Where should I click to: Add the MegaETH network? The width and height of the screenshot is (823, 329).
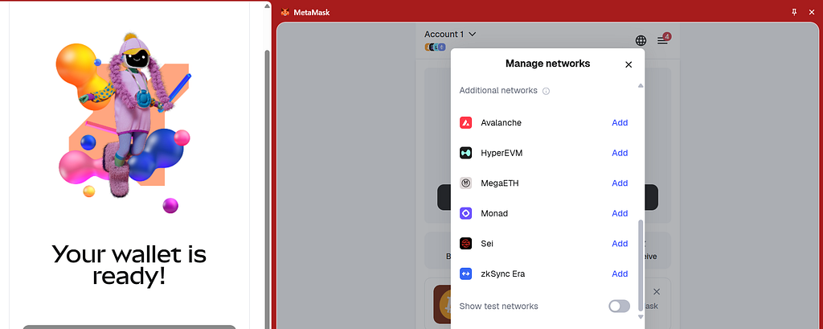click(620, 183)
